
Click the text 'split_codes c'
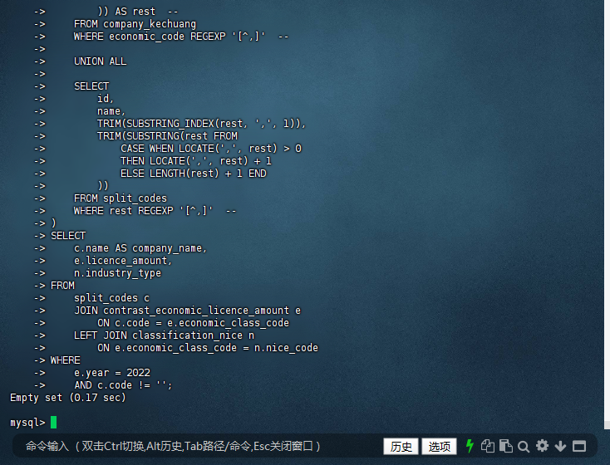point(111,298)
